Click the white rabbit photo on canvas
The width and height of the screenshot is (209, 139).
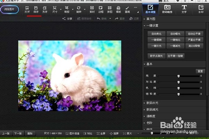pos(70,76)
